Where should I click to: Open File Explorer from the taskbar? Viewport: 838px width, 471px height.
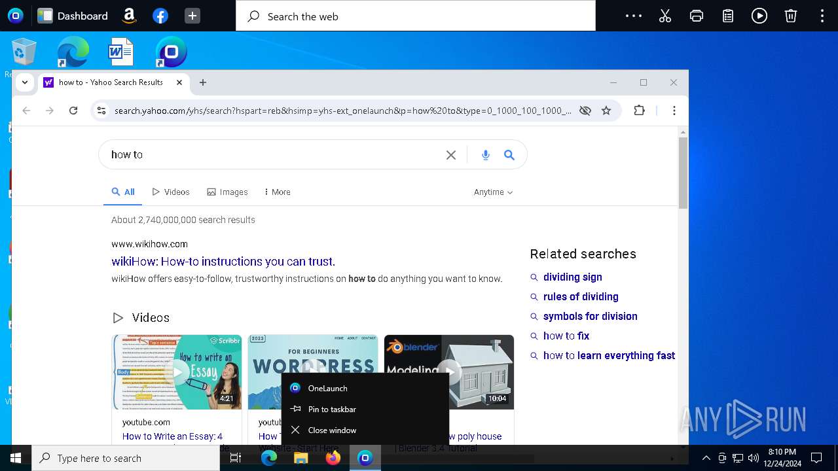[301, 458]
